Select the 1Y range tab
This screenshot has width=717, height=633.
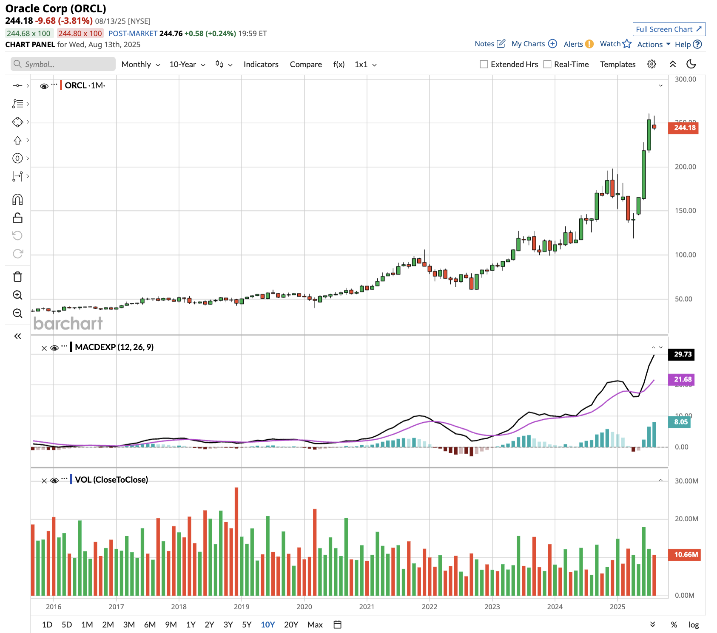(x=191, y=625)
